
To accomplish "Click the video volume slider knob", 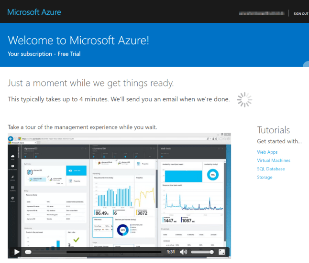I will pos(211,252).
